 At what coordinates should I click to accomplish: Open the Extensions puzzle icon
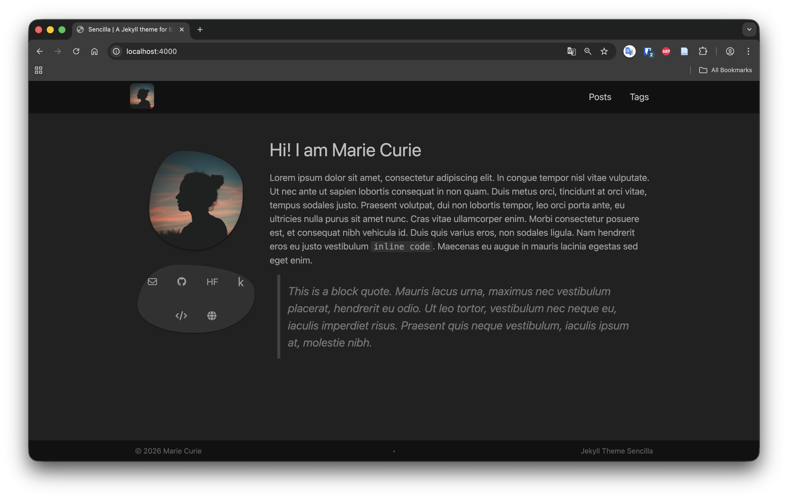(703, 51)
